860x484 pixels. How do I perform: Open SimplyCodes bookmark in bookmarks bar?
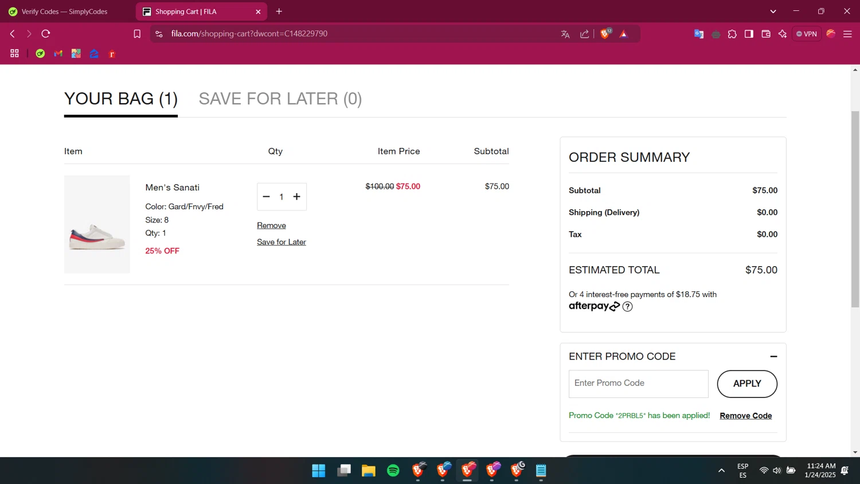(x=40, y=53)
